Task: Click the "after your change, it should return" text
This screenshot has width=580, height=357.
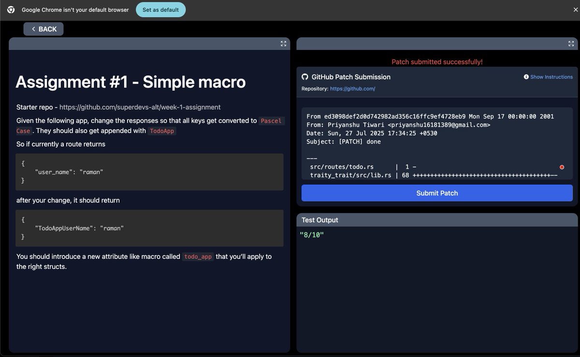Action: coord(68,200)
